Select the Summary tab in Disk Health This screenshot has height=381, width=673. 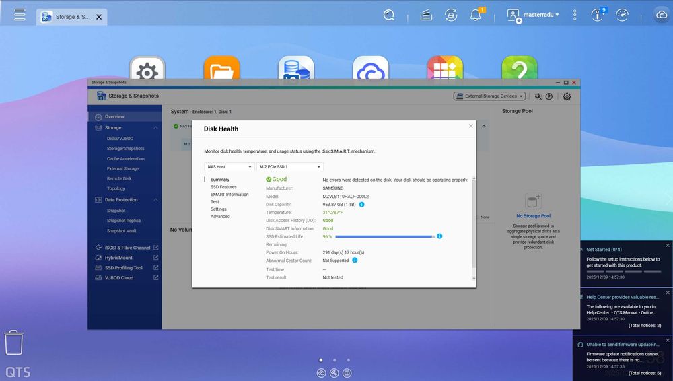(x=220, y=180)
